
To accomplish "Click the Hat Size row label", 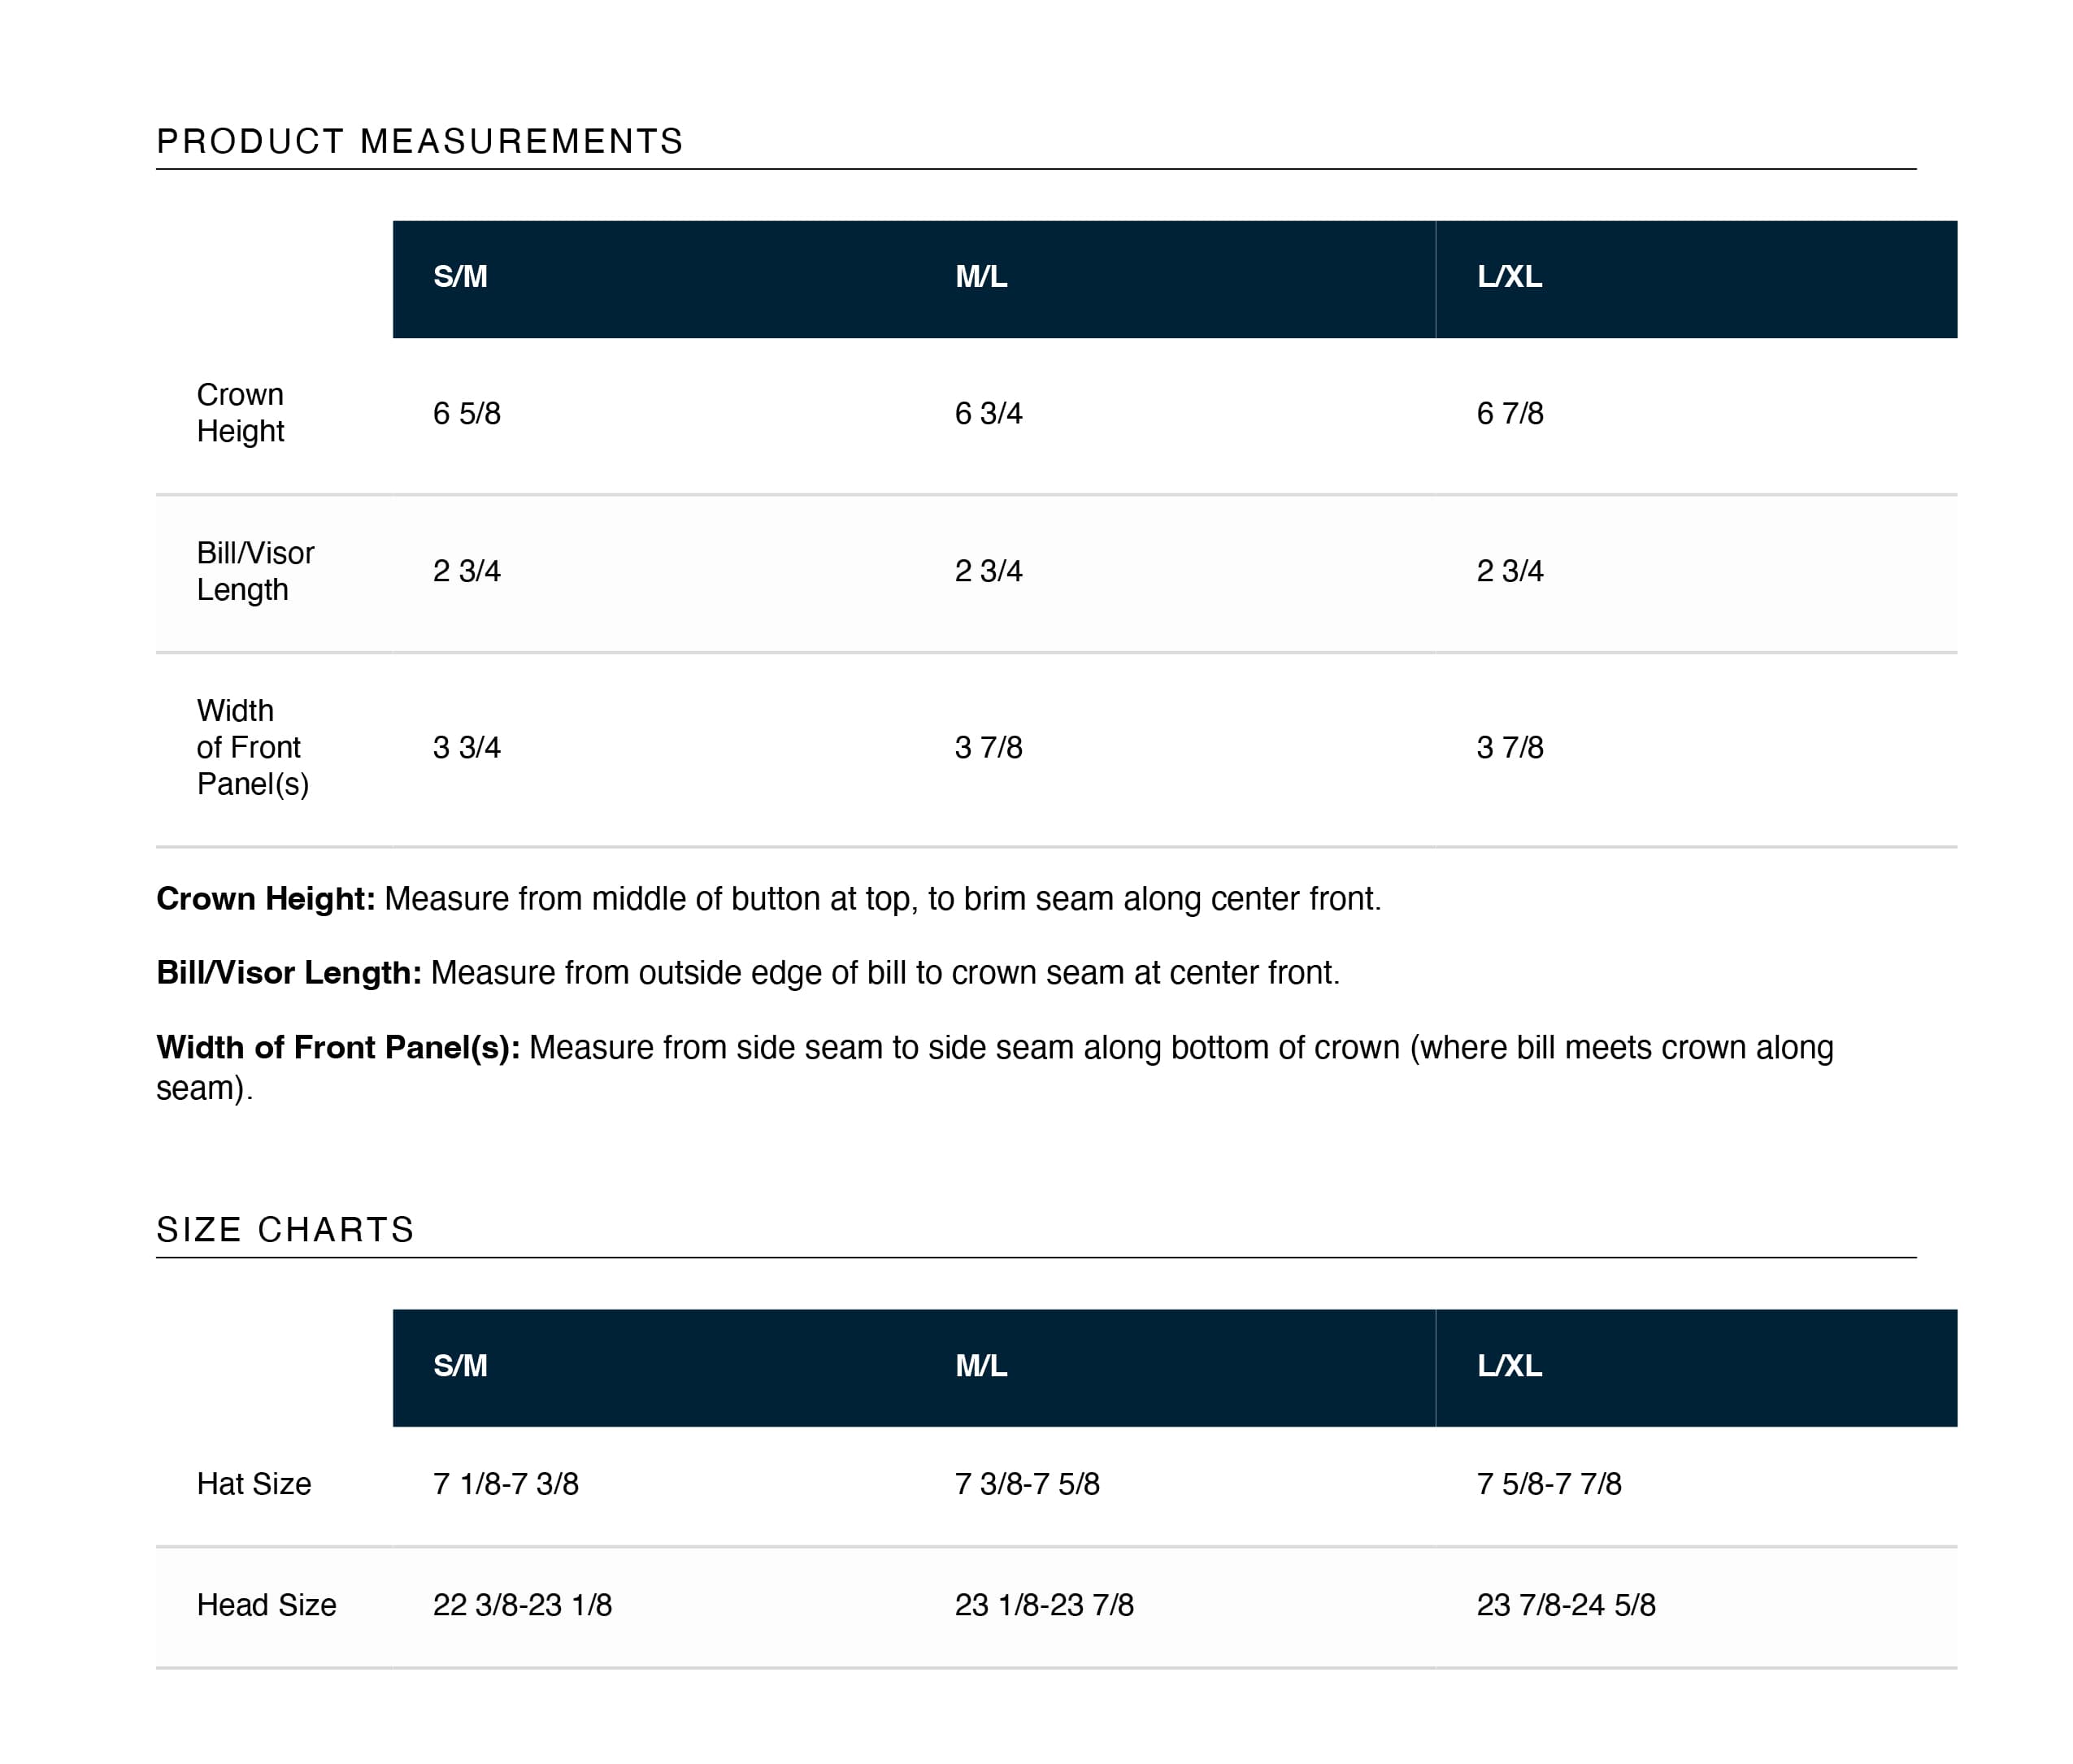I will click(254, 1483).
